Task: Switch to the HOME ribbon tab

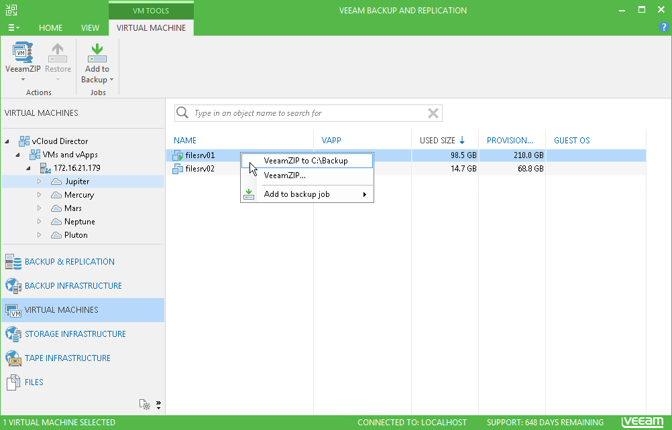Action: [x=50, y=28]
